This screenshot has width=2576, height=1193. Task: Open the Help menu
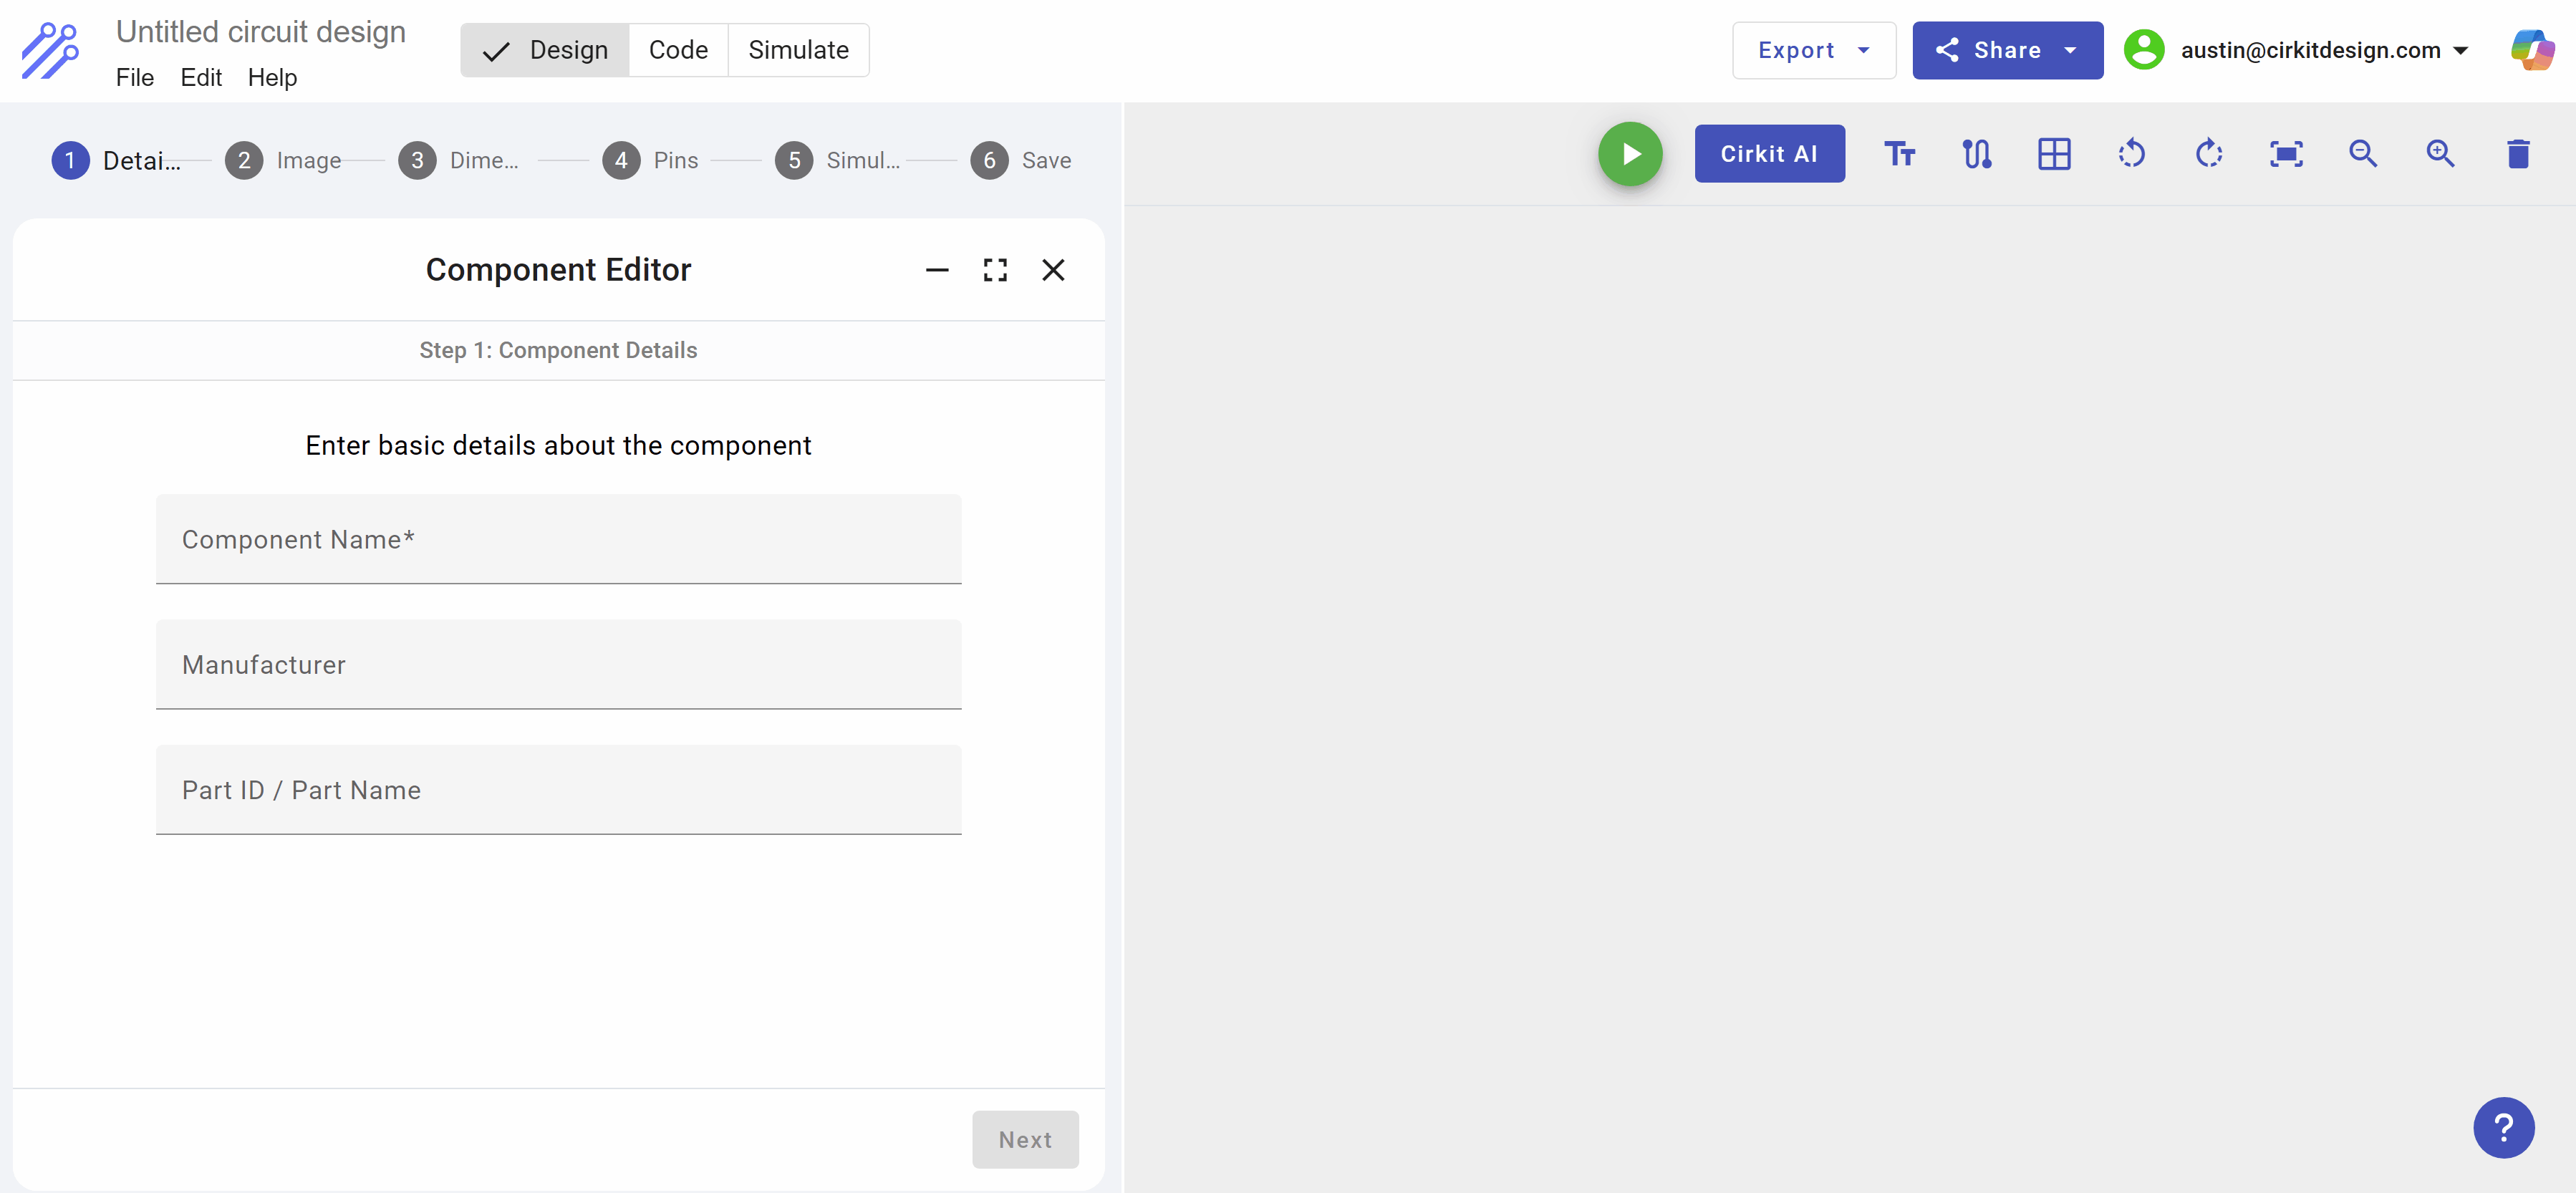pyautogui.click(x=272, y=78)
